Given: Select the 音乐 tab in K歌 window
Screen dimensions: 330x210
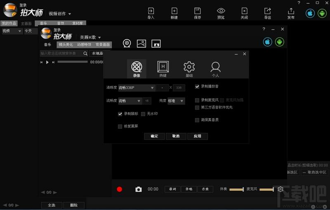Looking at the screenshot, I should 47,44.
